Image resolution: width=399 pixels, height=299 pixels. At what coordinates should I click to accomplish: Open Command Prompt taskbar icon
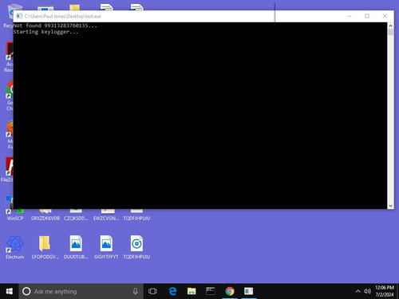click(211, 291)
